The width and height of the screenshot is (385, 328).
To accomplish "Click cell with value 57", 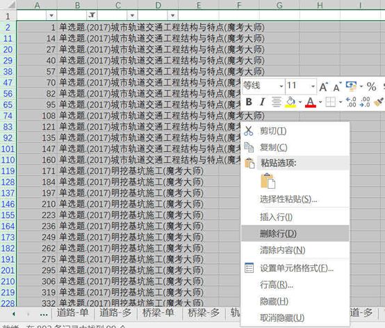I will pos(37,71).
